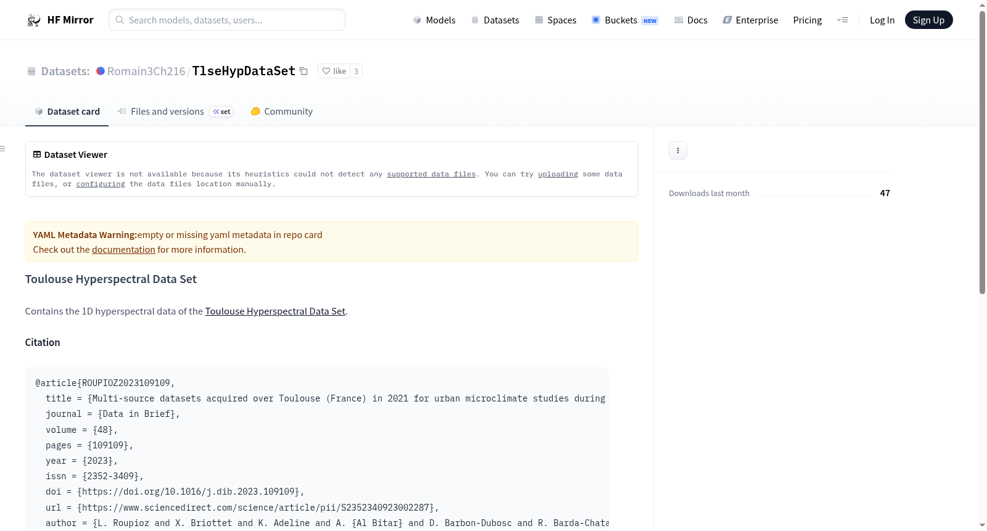
Task: Click the citation title line
Action: (x=326, y=398)
